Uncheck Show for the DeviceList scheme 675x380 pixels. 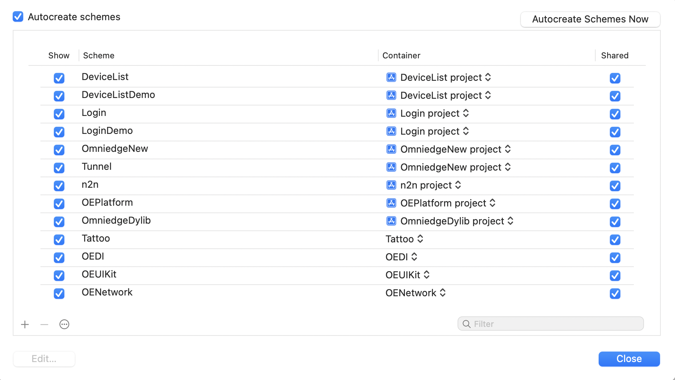(x=59, y=78)
